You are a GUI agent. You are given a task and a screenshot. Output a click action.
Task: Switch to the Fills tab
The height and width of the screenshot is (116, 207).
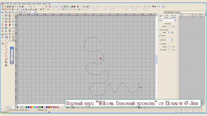[160, 17]
